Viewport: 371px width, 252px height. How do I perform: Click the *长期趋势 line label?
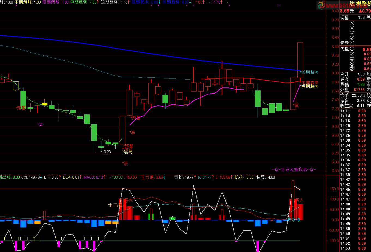[309, 72]
